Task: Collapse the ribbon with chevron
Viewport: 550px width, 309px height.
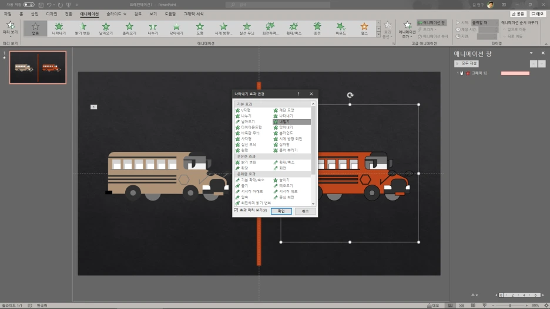Action: (x=546, y=44)
